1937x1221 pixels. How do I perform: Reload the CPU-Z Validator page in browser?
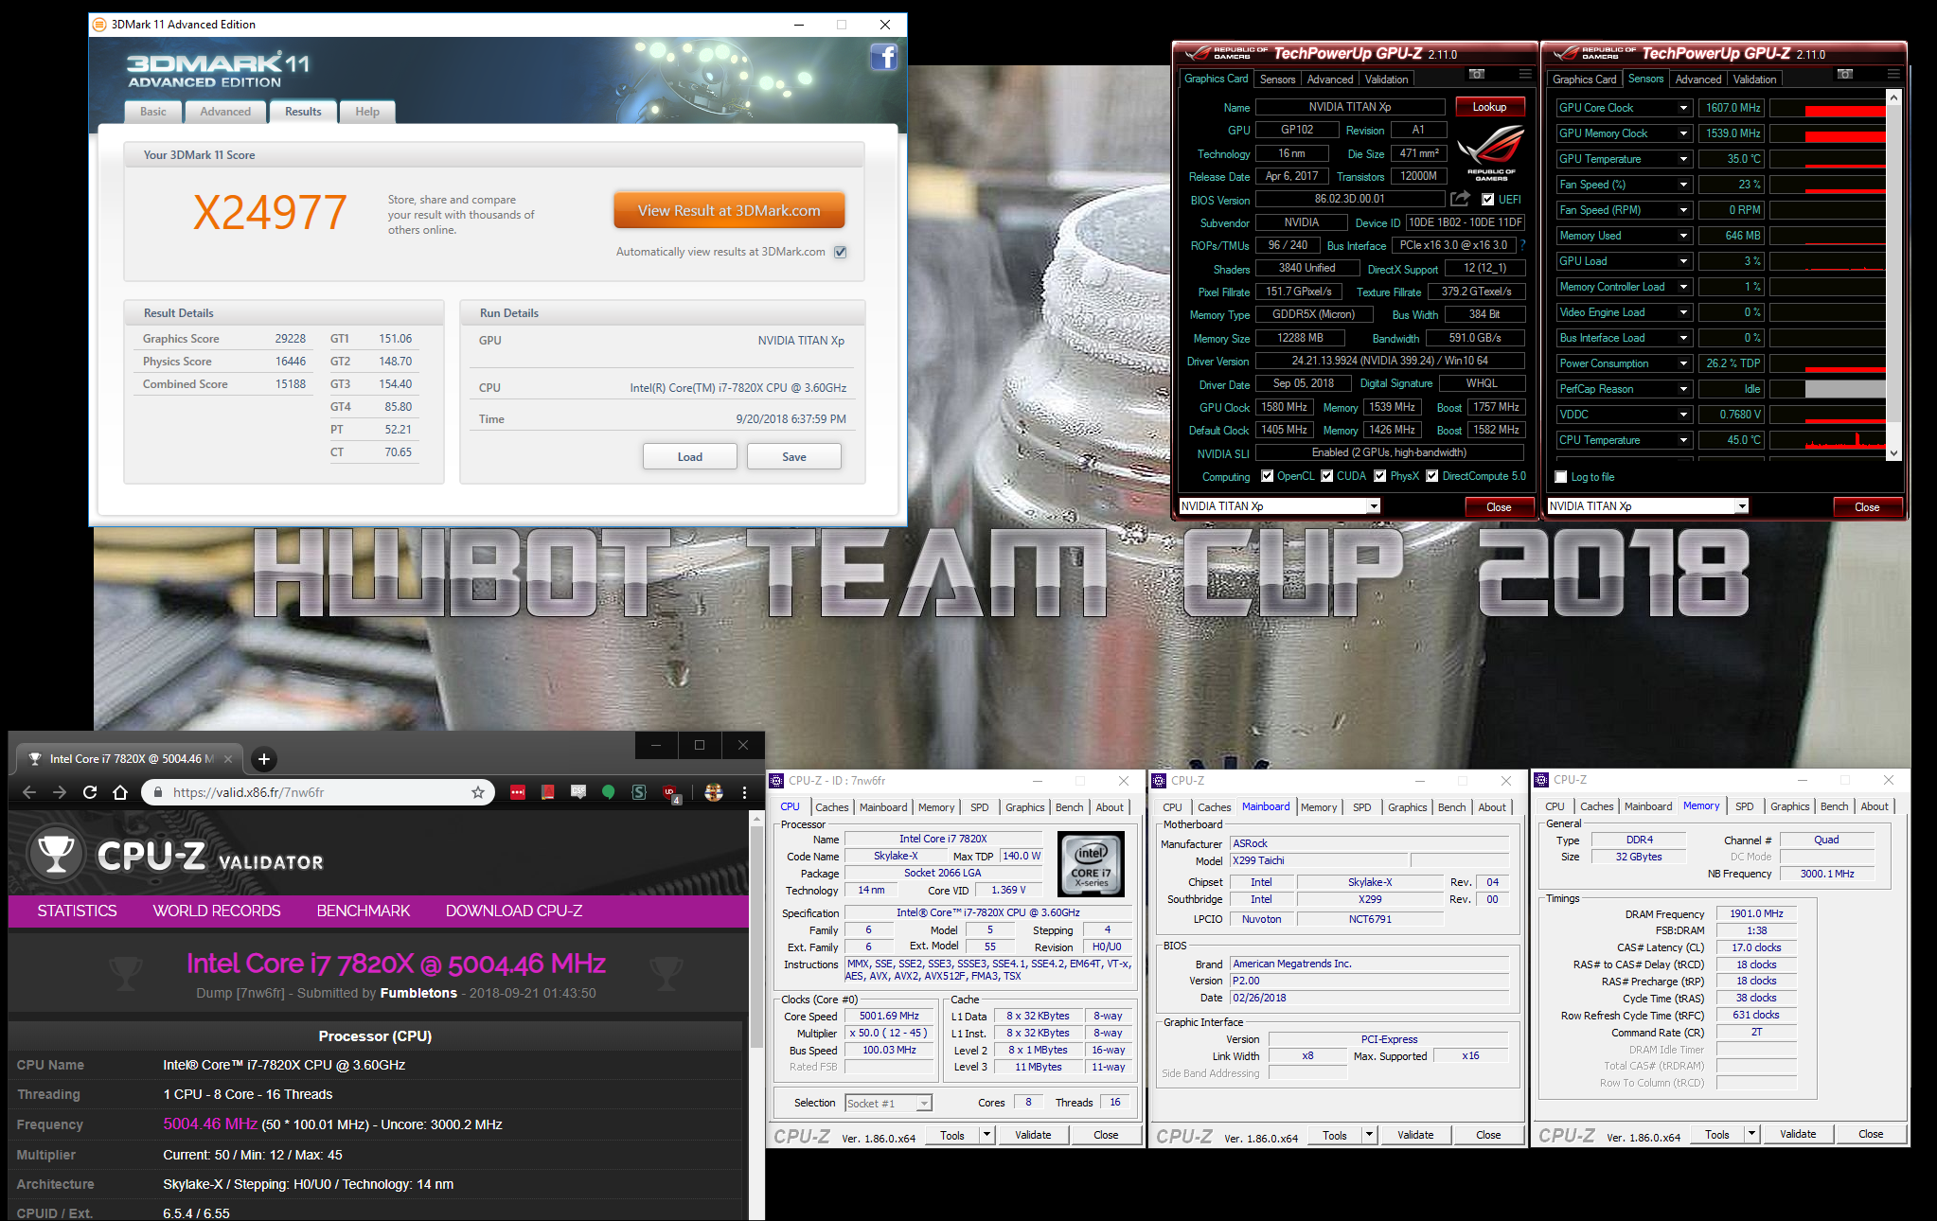pyautogui.click(x=90, y=792)
